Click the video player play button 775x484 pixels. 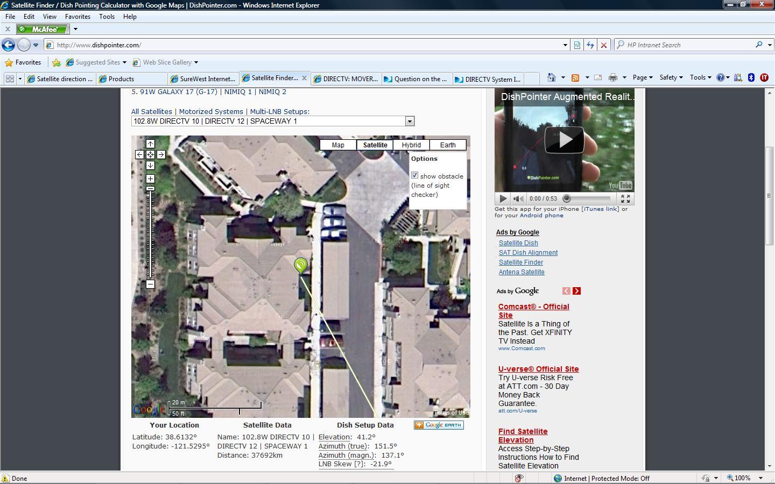coord(502,198)
